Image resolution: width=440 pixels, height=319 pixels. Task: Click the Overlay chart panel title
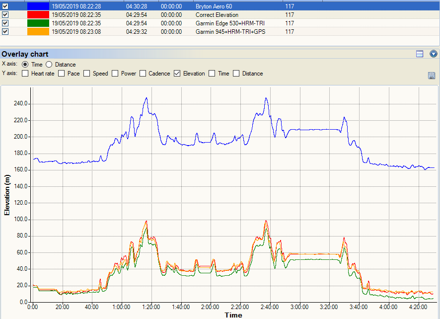[x=25, y=54]
